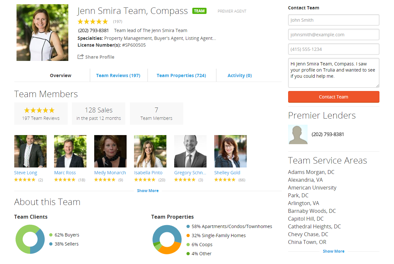Click the Premier Lender phone number
Screen dimensions: 394x264
[328, 134]
